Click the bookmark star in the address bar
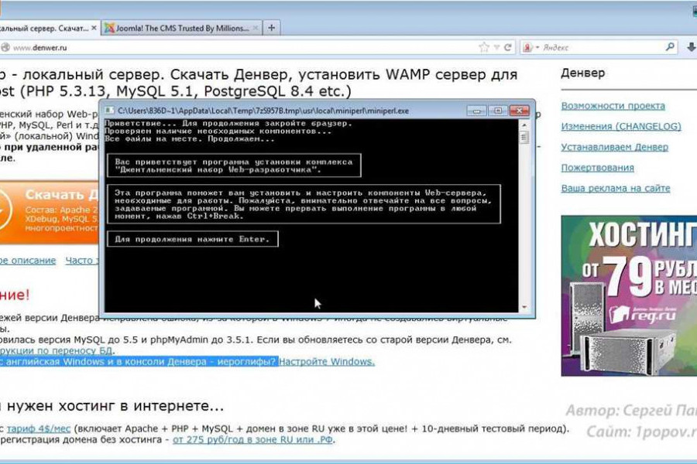Screen dimensions: 697x464 tap(485, 47)
